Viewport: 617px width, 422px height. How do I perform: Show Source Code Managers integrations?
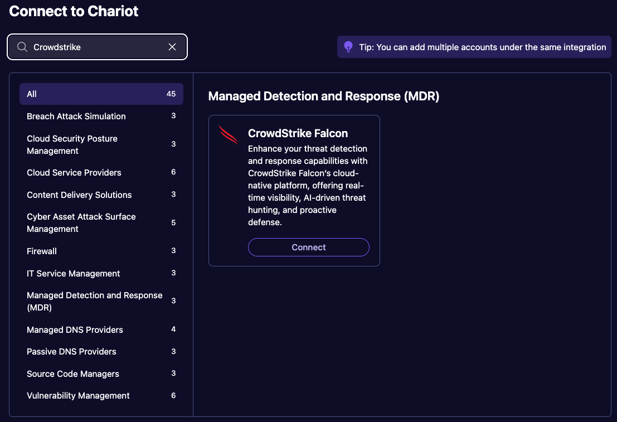(x=101, y=374)
